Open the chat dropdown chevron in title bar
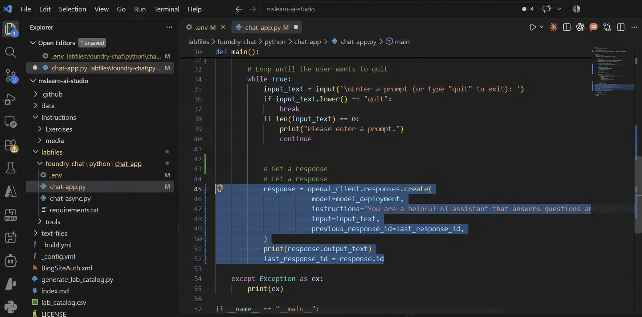The height and width of the screenshot is (317, 642). (559, 9)
